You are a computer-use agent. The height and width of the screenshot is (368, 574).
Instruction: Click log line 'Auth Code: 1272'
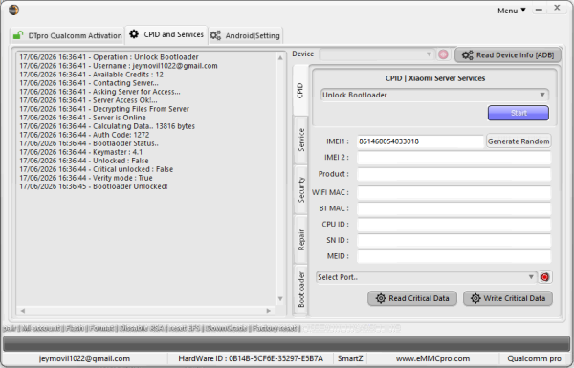pyautogui.click(x=84, y=135)
